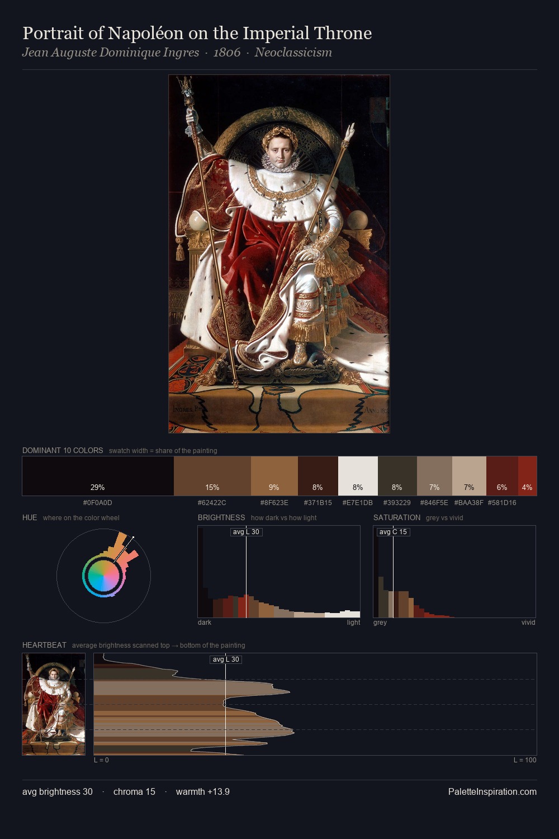Click the 'swatch width = share of the painting' note
559x839 pixels.
tap(163, 451)
